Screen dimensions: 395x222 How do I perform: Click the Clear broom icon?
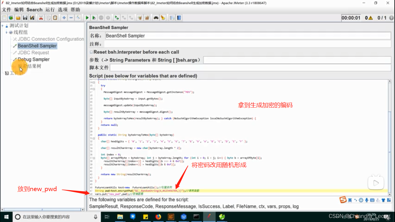(x=140, y=18)
